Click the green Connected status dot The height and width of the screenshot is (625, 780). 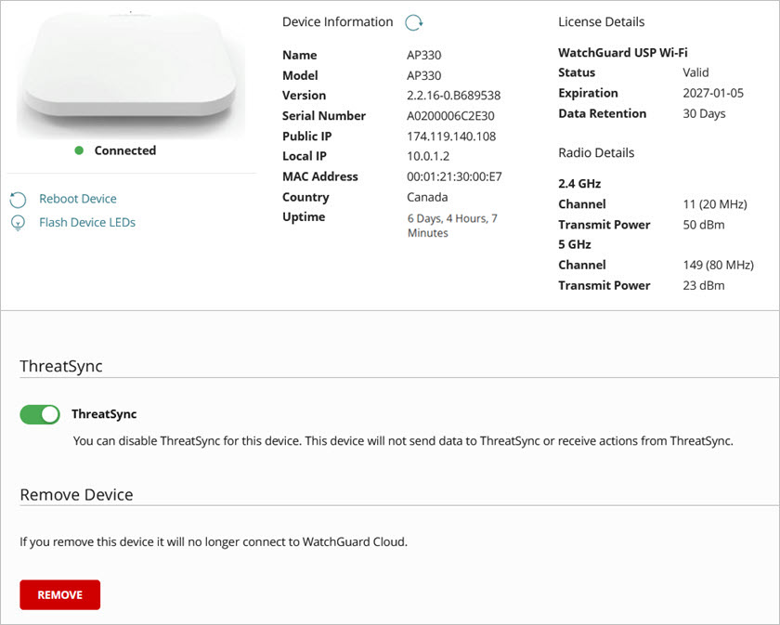(x=79, y=150)
